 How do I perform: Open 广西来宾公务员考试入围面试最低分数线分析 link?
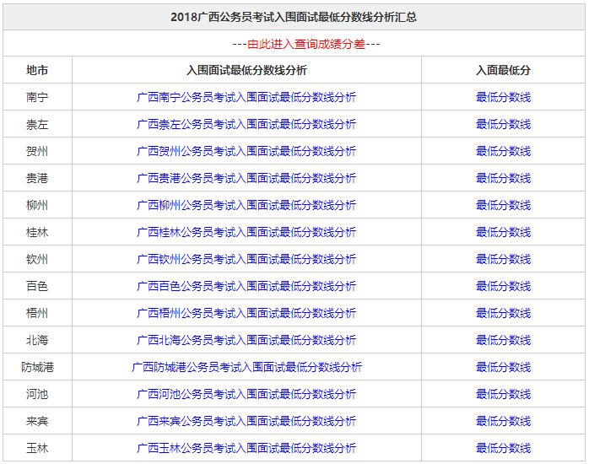click(246, 421)
